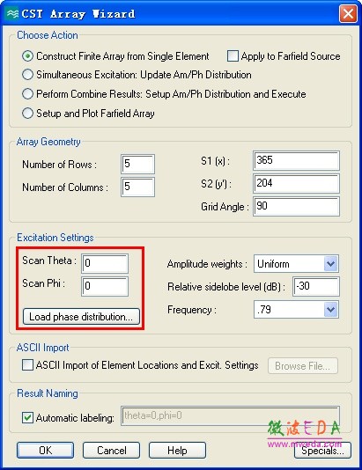Uncheck Automatic labeling checkbox
Viewport: 362px width, 470px height.
point(27,417)
